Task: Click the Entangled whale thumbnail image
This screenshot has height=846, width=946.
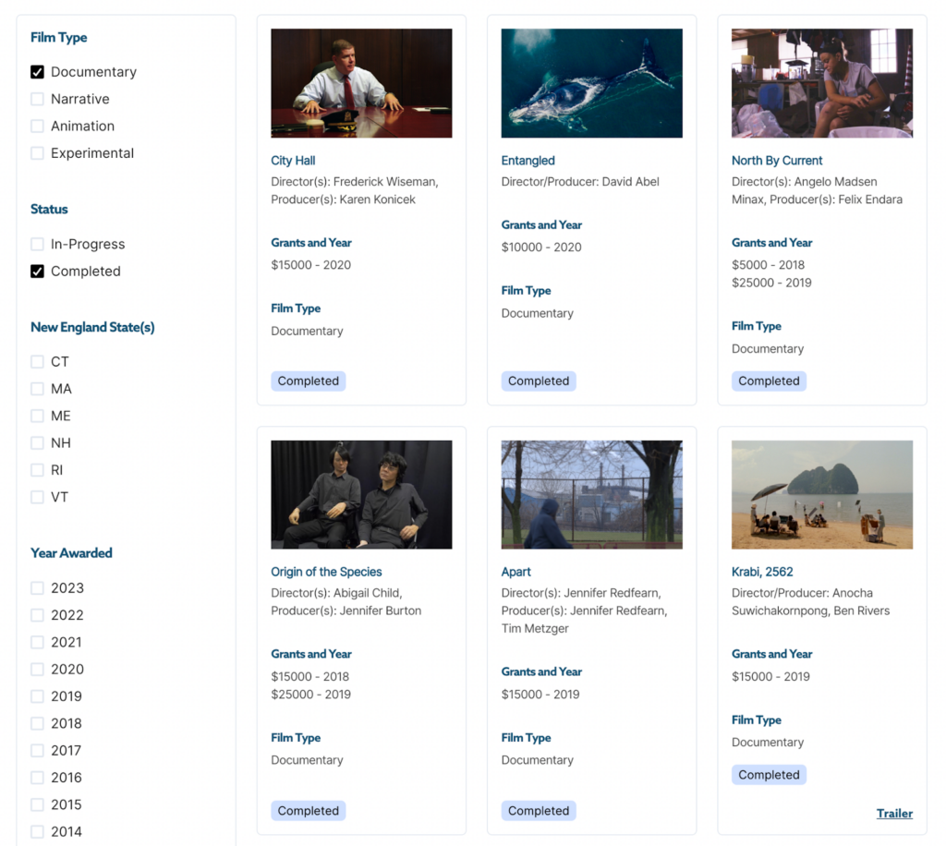Action: point(591,83)
